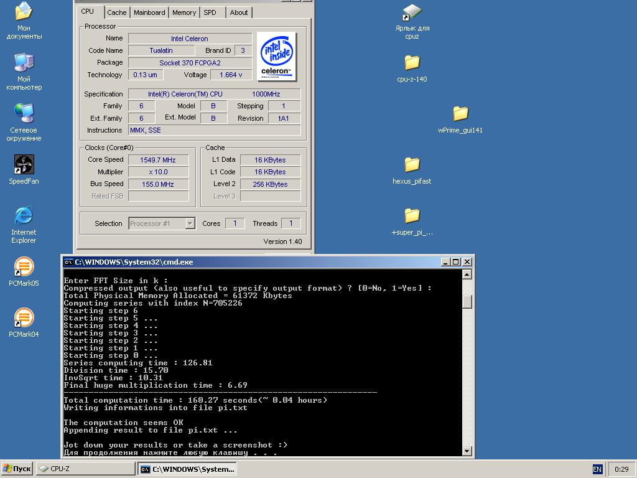Switch to the Mainboard tab
Screen dimensions: 637x478
point(149,12)
